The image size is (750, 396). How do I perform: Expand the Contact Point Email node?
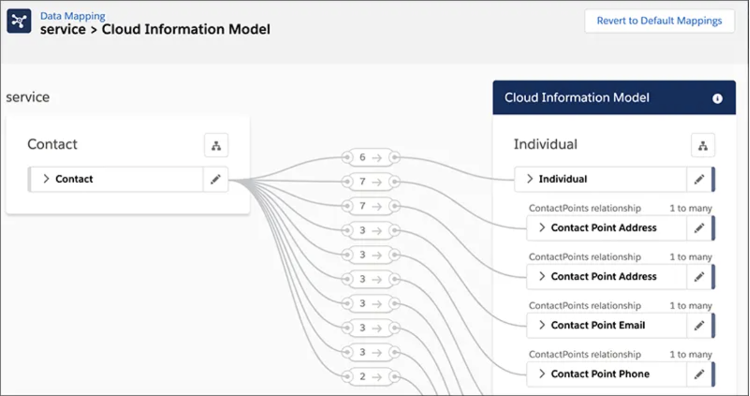[x=541, y=325]
